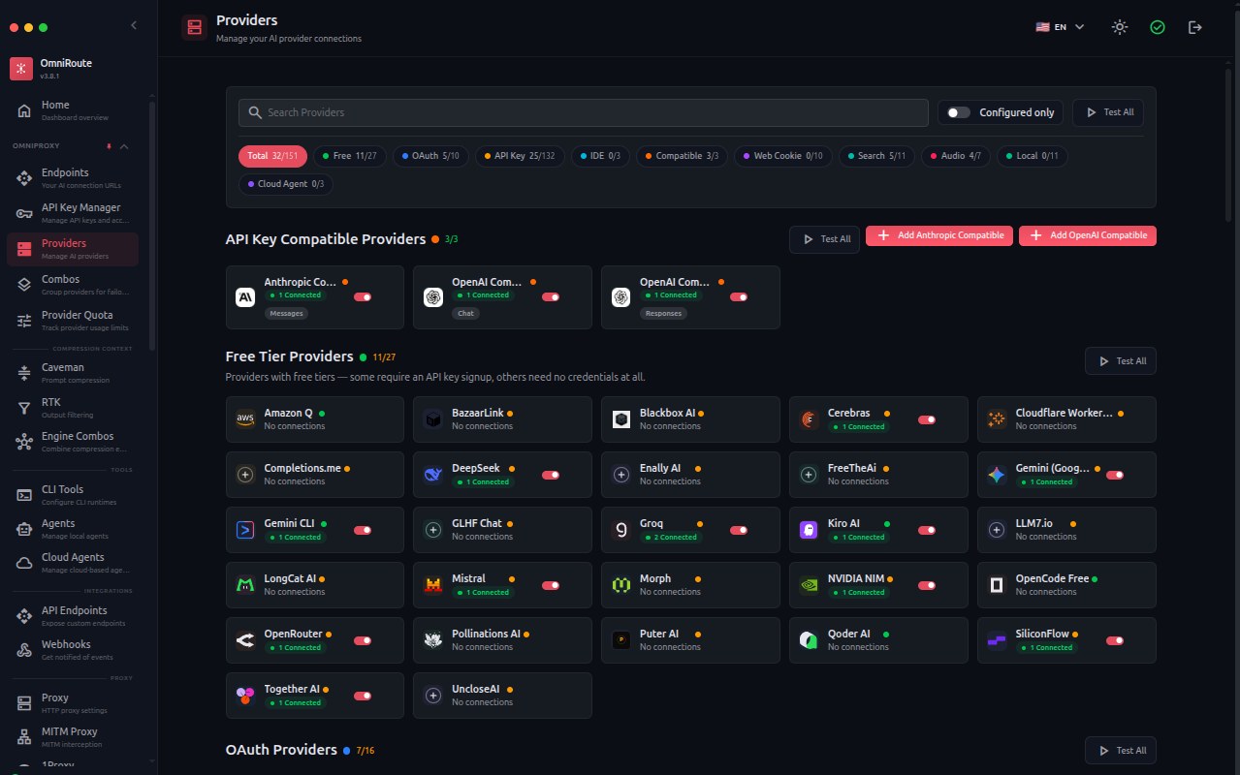Click the OmniRoute app logo
This screenshot has height=775, width=1240.
21,69
